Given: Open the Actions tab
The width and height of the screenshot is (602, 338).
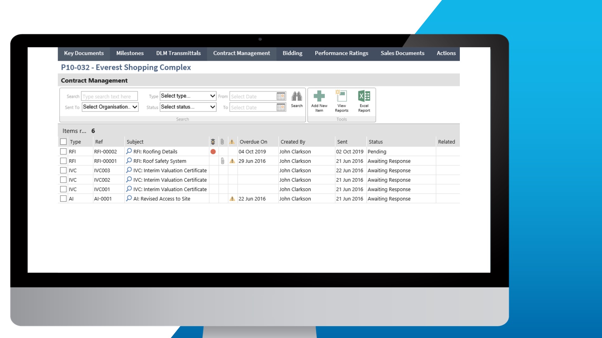Looking at the screenshot, I should tap(446, 53).
